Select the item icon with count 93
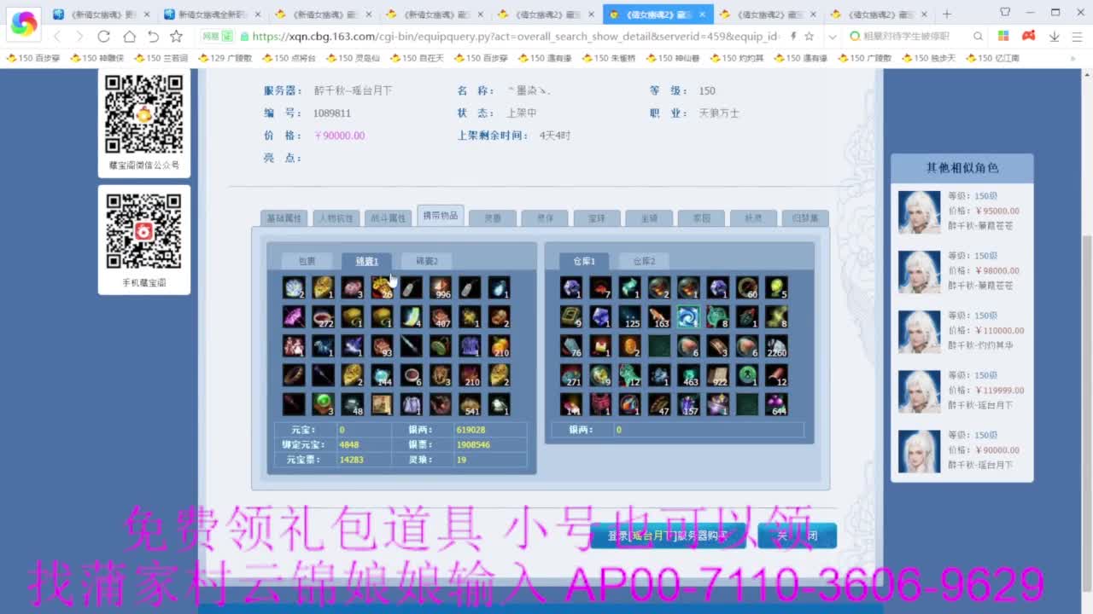This screenshot has width=1093, height=614. click(x=382, y=346)
